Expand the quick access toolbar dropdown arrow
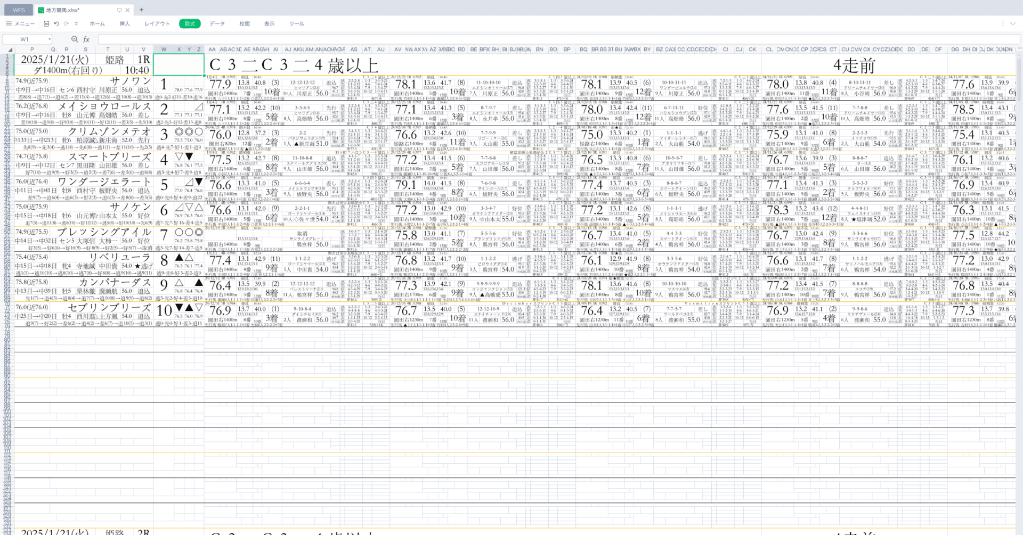 coord(76,24)
